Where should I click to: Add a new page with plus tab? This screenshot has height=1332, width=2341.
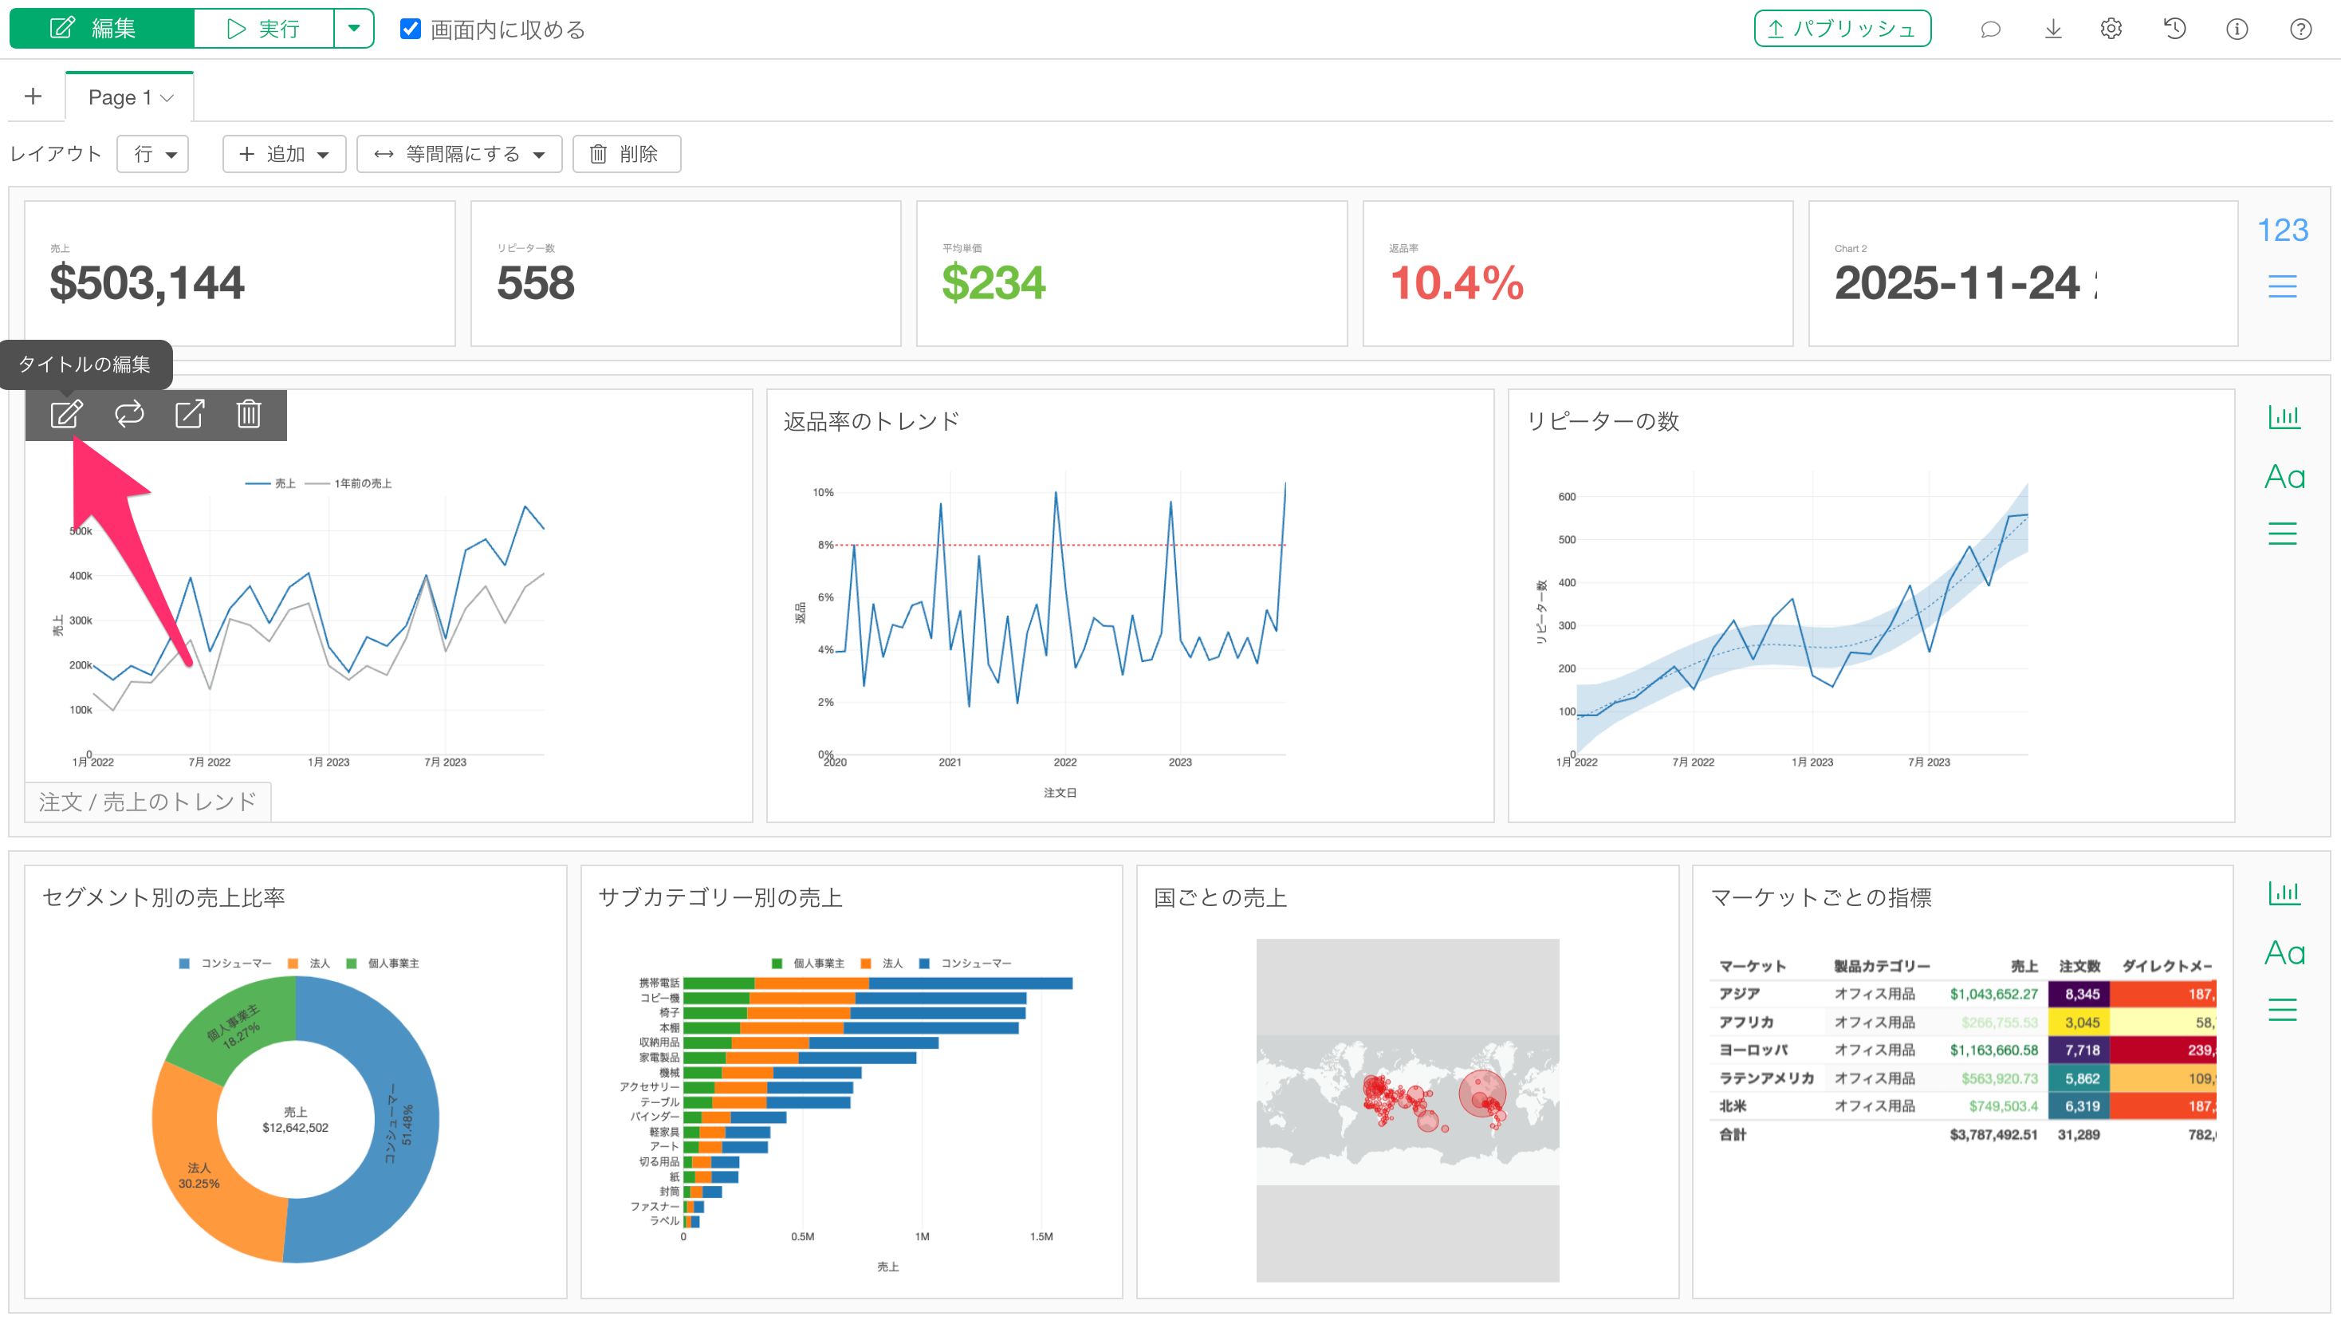point(33,97)
